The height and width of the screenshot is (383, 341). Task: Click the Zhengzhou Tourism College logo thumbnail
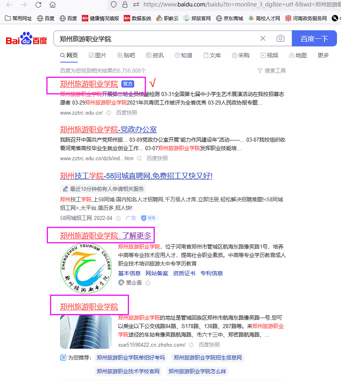(x=86, y=269)
